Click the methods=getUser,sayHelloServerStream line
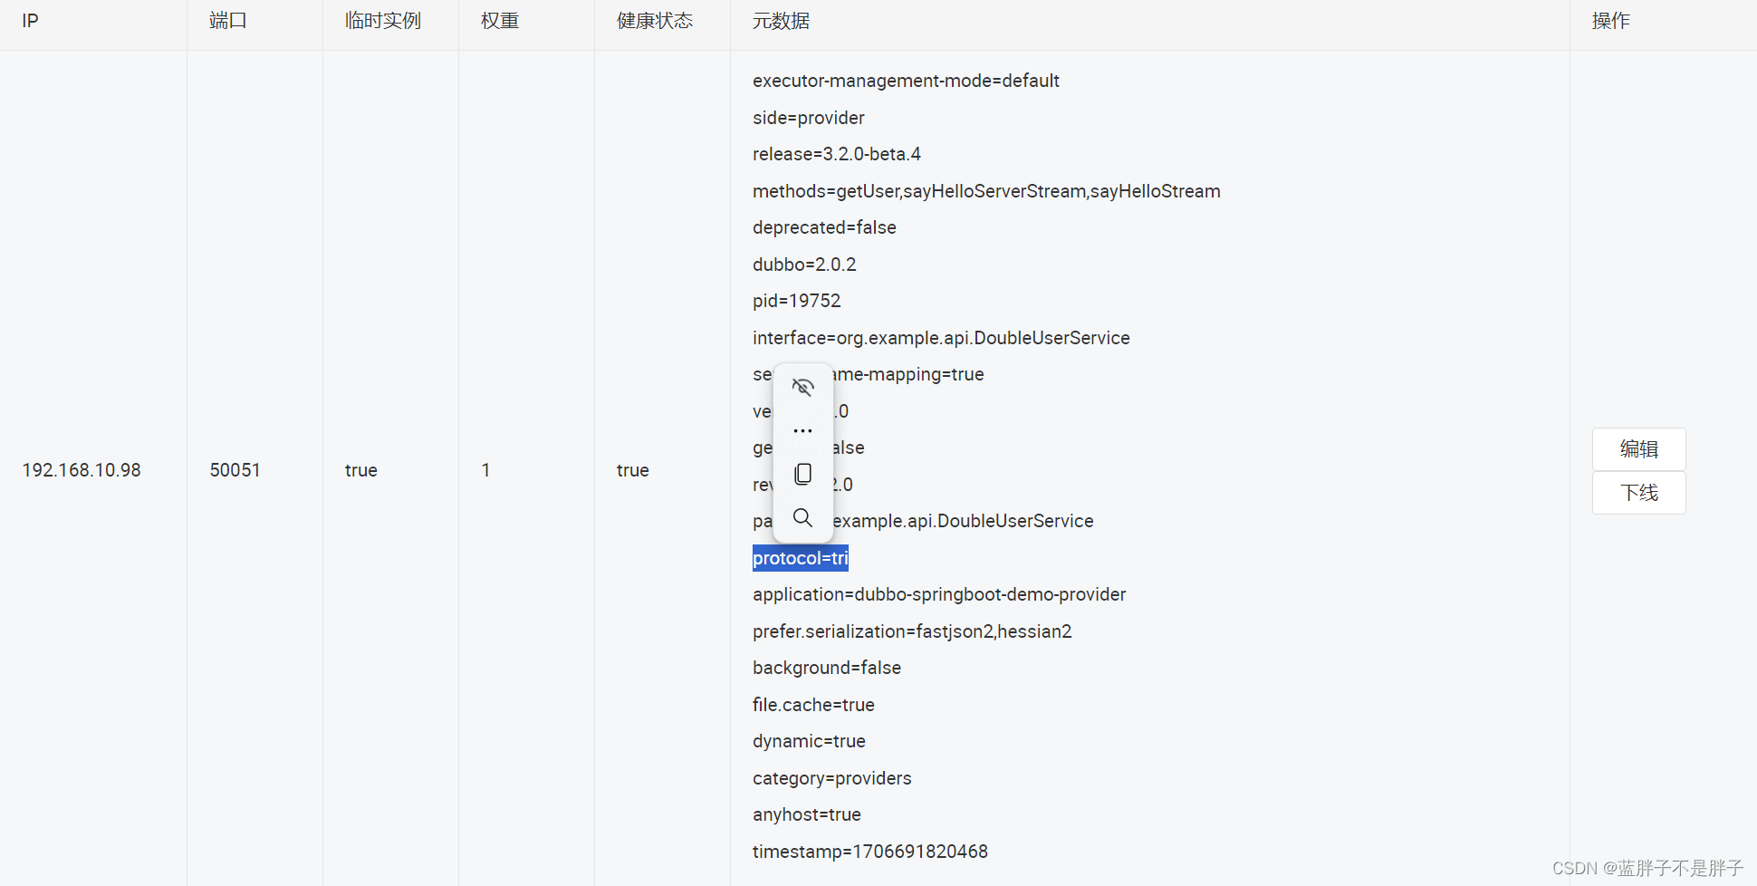Screen dimensions: 1757x886 986,191
